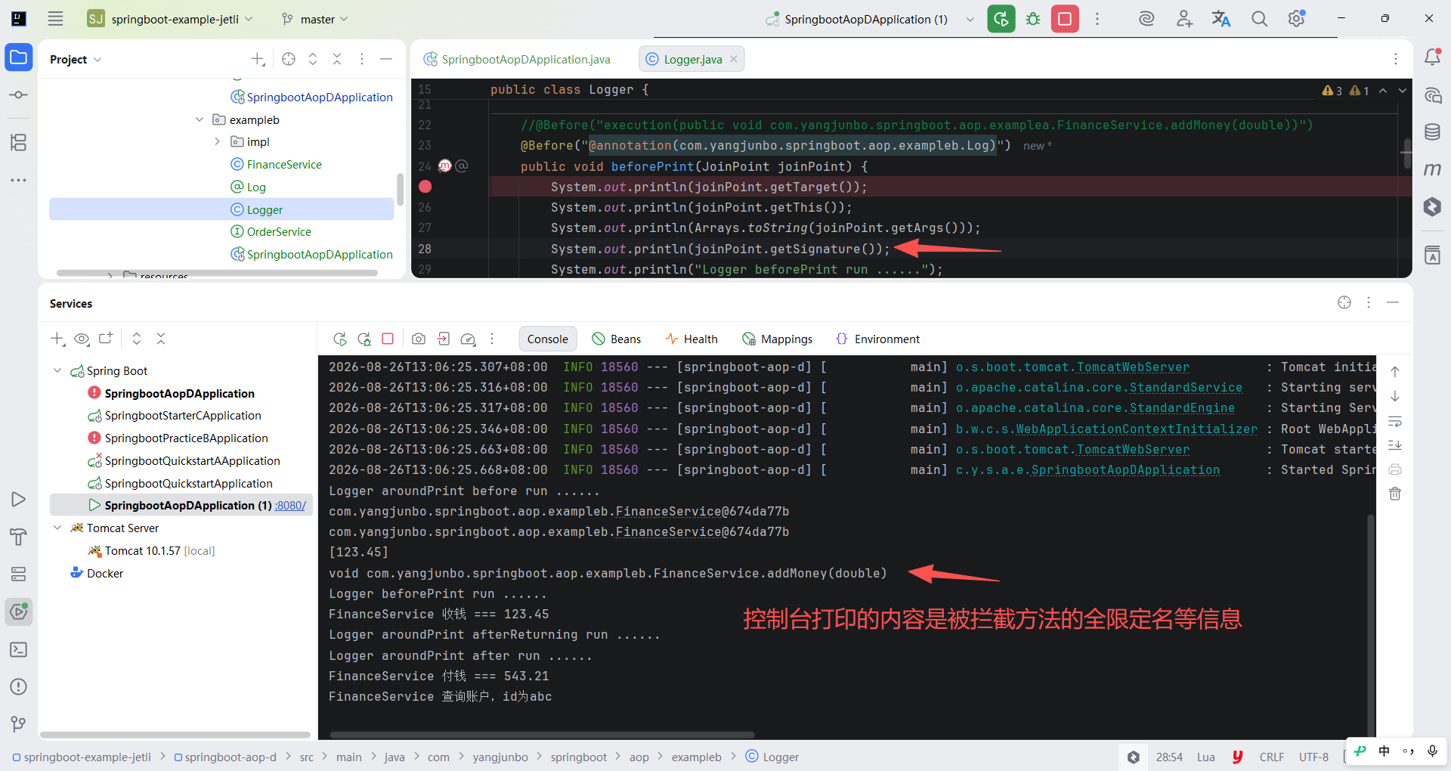Toggle view options eye icon in Services
Viewport: 1451px width, 771px height.
(82, 339)
